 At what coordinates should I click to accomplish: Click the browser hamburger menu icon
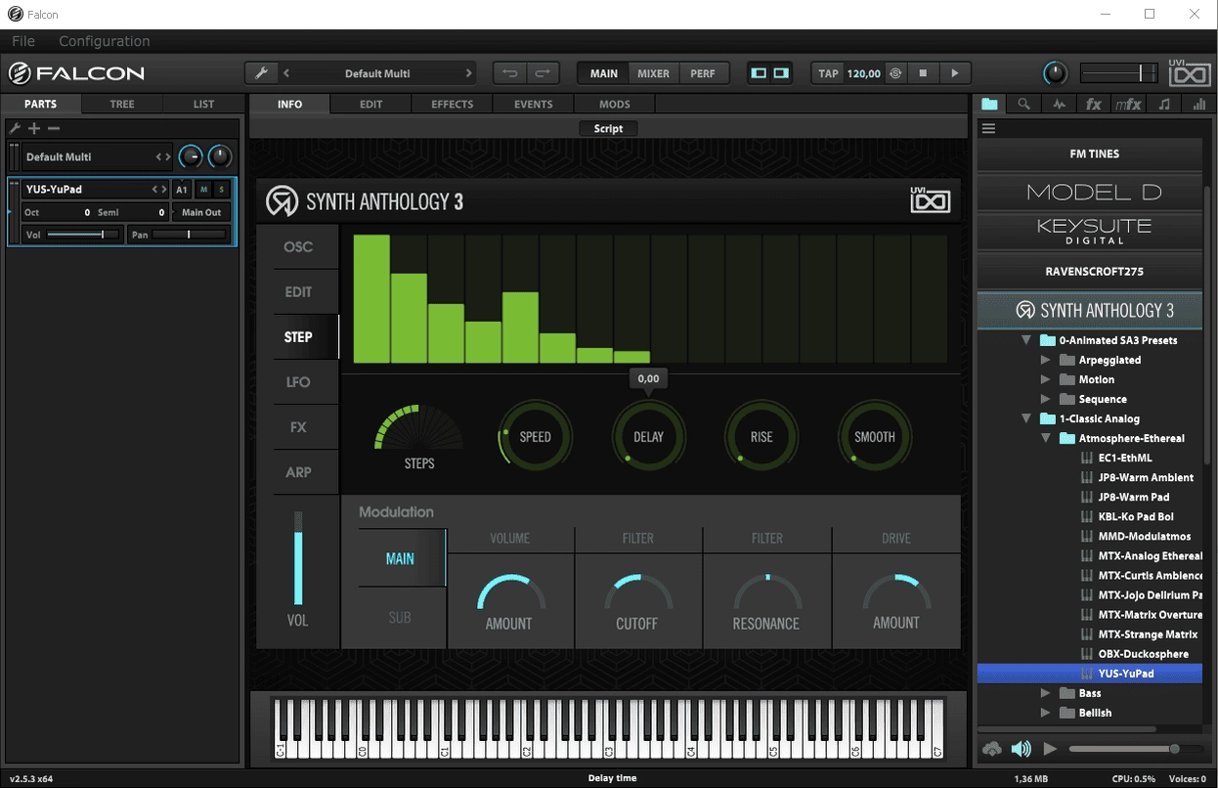tap(988, 128)
